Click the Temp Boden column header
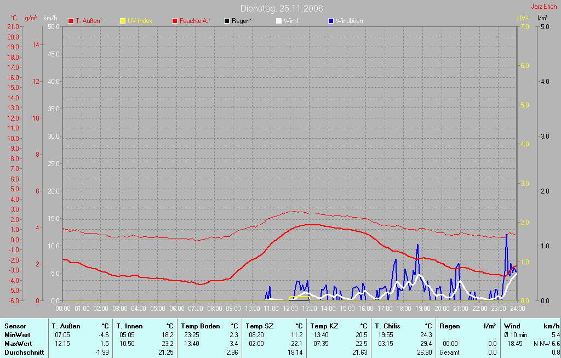 201,326
